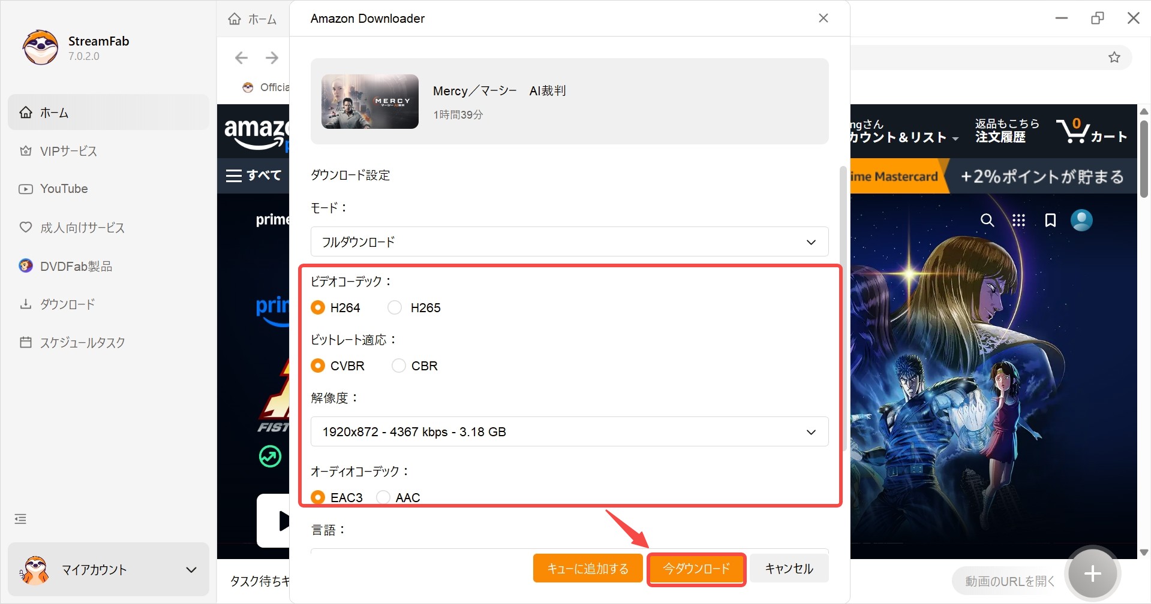Screen dimensions: 1151x604
Task: Restore down the StreamFab window
Action: coord(1098,18)
